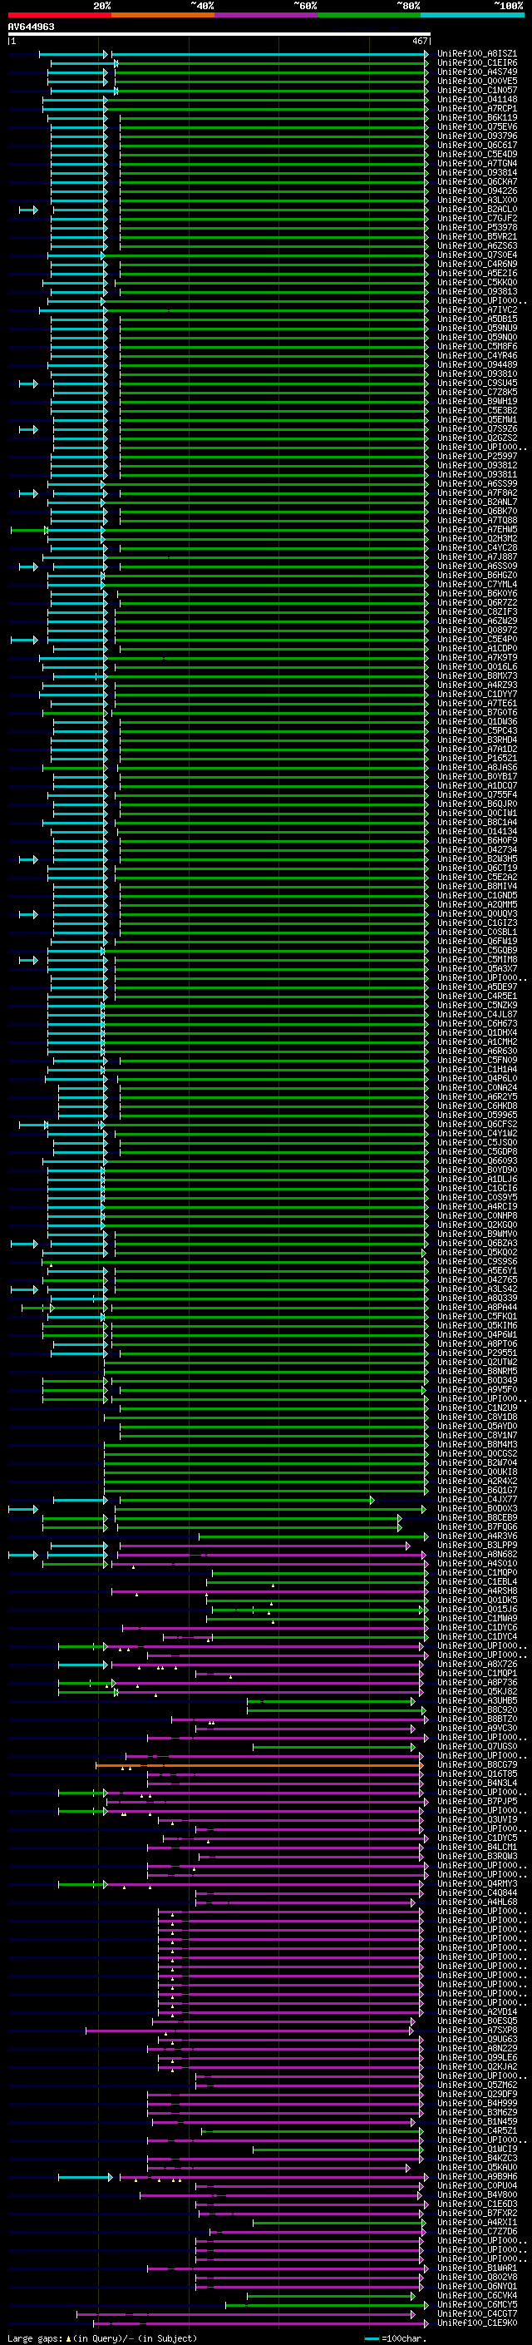Select hit UniRef100_O94489
The width and height of the screenshot is (532, 2345).
(x=477, y=365)
